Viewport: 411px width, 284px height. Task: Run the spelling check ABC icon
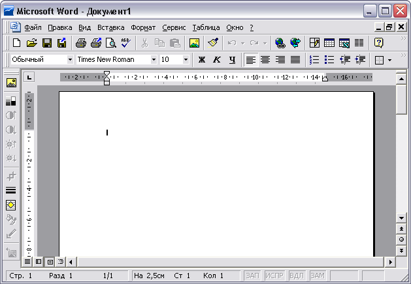125,43
